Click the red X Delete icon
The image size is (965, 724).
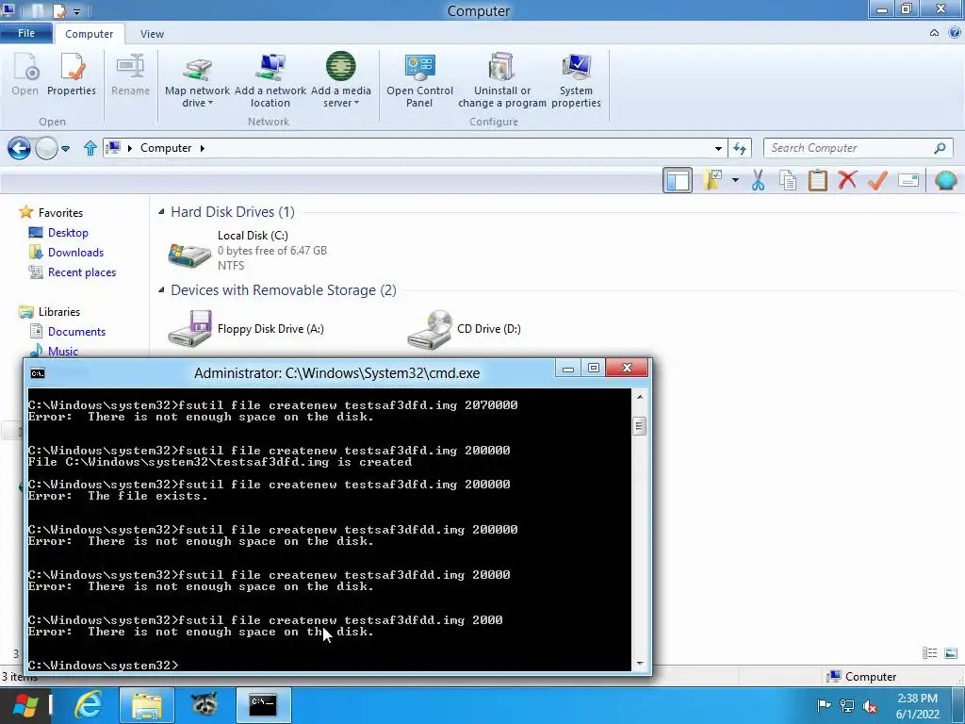pos(847,180)
